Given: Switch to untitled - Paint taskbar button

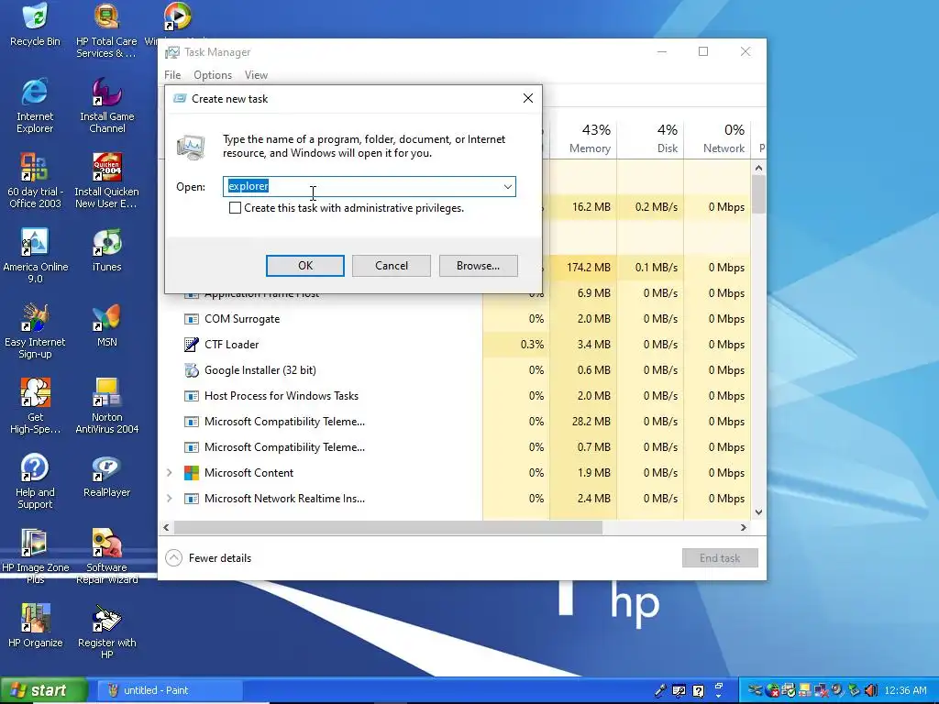Looking at the screenshot, I should pos(170,690).
